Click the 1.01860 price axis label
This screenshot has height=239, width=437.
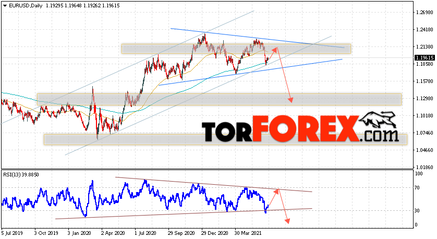click(424, 168)
